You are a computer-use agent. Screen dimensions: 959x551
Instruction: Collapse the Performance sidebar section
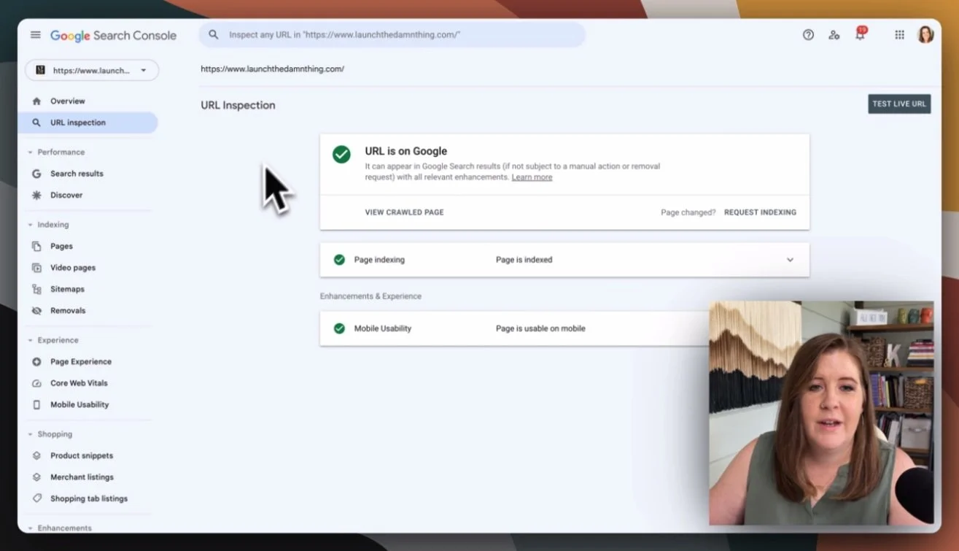31,153
